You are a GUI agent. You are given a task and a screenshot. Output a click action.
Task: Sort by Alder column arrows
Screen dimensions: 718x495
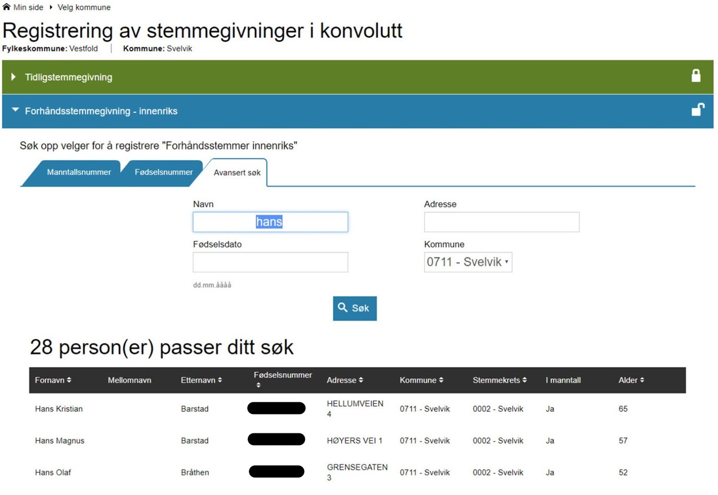pos(642,380)
